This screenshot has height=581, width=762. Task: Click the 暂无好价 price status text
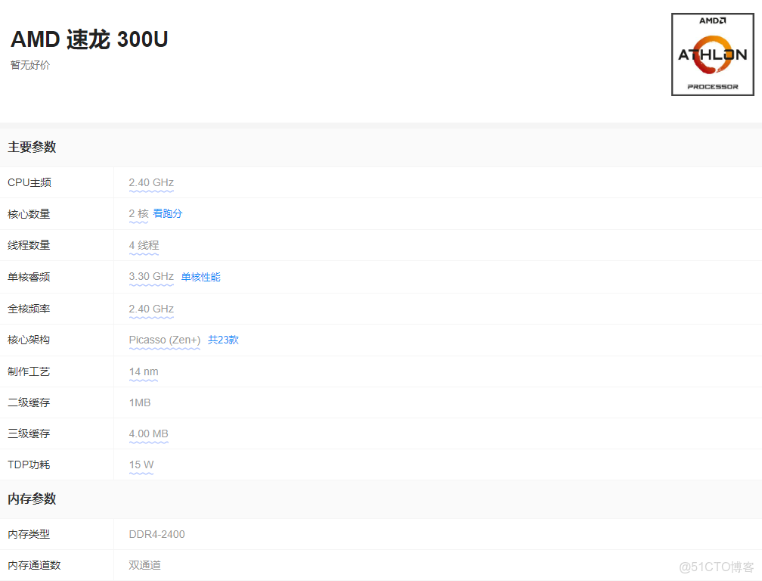pos(29,65)
